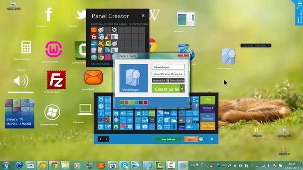Pick the dark gray color swatch

[x=141, y=102]
